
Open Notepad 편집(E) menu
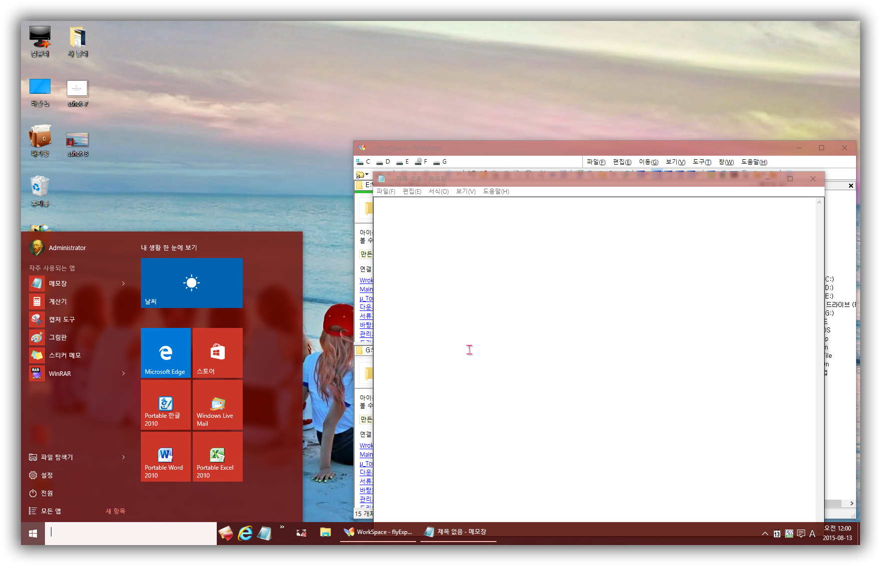point(412,192)
